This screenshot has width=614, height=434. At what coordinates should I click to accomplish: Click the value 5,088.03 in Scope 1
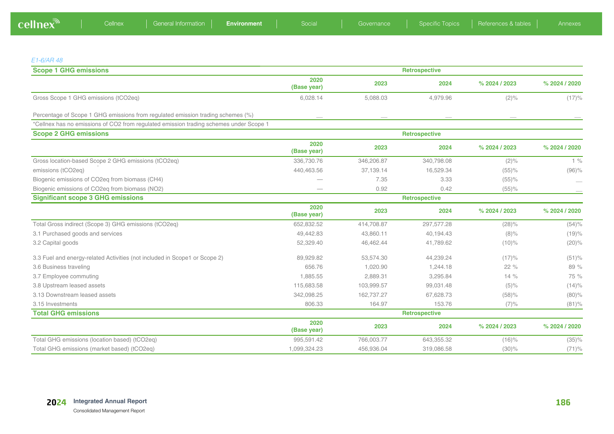[x=376, y=98]
